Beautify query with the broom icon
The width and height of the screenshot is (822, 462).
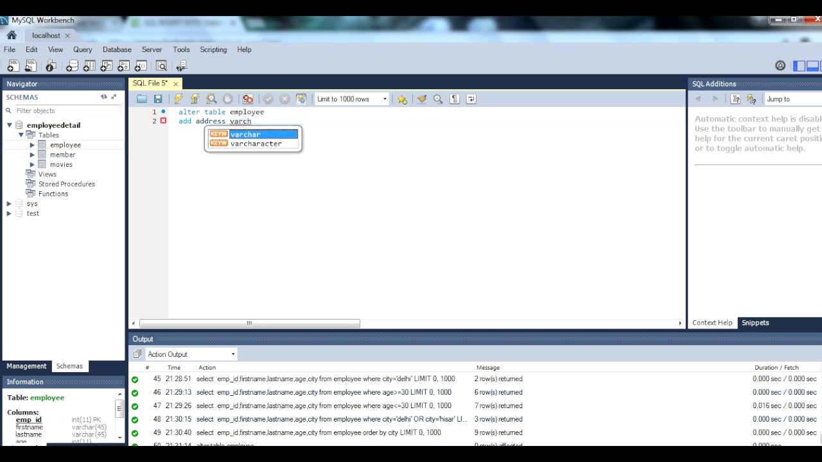coord(422,99)
